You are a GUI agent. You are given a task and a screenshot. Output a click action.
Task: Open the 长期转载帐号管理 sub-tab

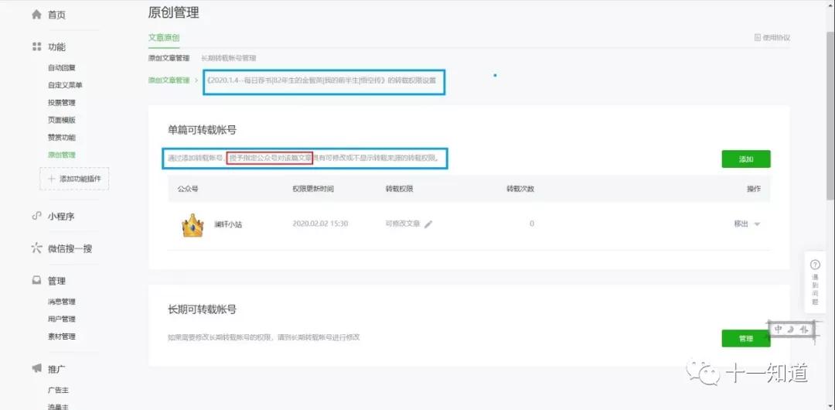(228, 58)
